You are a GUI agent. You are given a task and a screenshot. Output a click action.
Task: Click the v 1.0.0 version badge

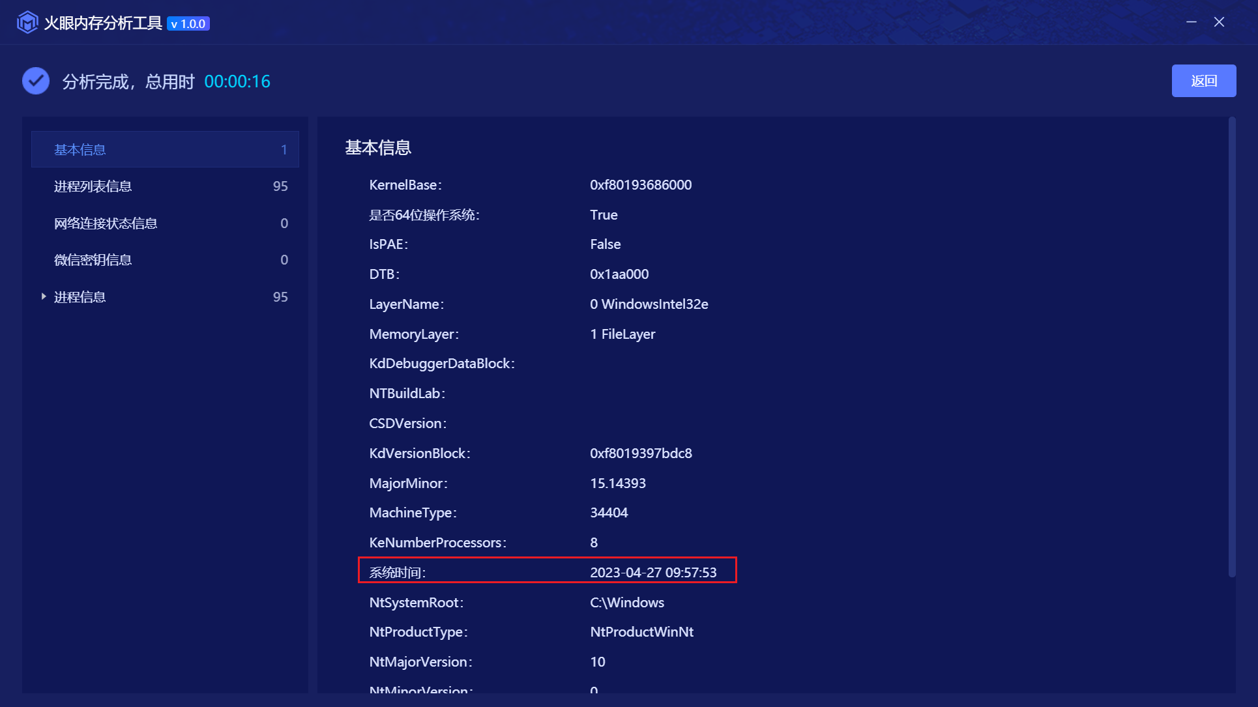[188, 24]
